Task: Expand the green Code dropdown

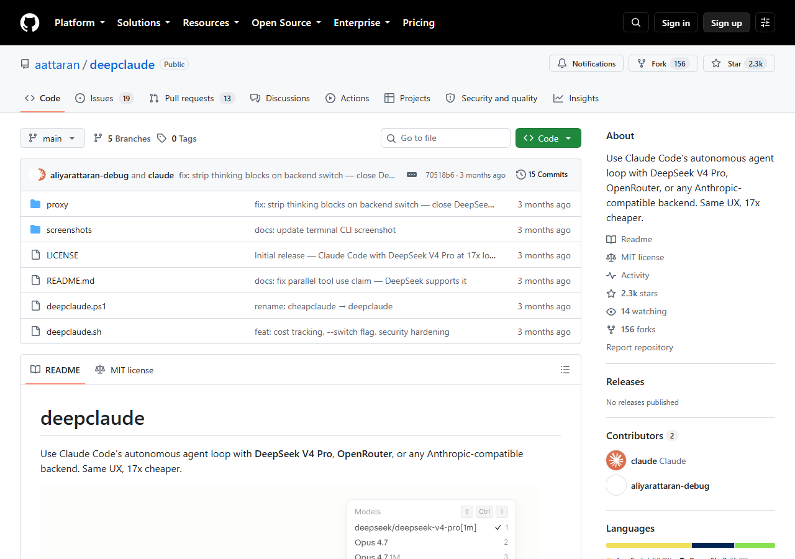Action: click(x=548, y=138)
